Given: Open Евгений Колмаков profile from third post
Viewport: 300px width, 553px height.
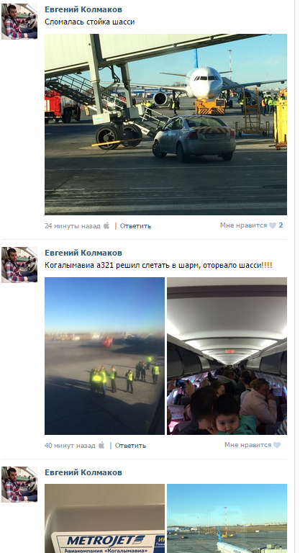Looking at the screenshot, I should [83, 472].
